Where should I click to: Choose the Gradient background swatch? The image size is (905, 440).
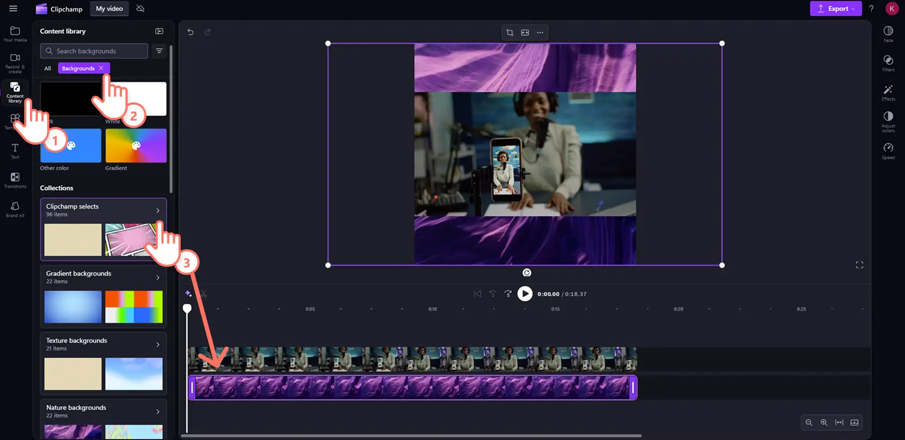tap(136, 145)
